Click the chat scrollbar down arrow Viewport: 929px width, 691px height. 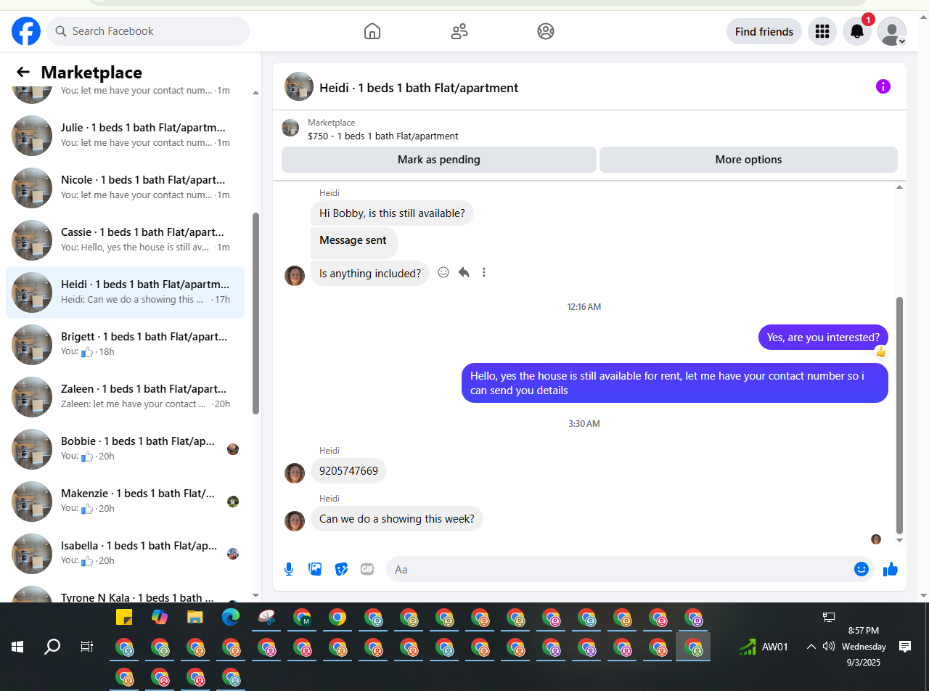tap(900, 540)
